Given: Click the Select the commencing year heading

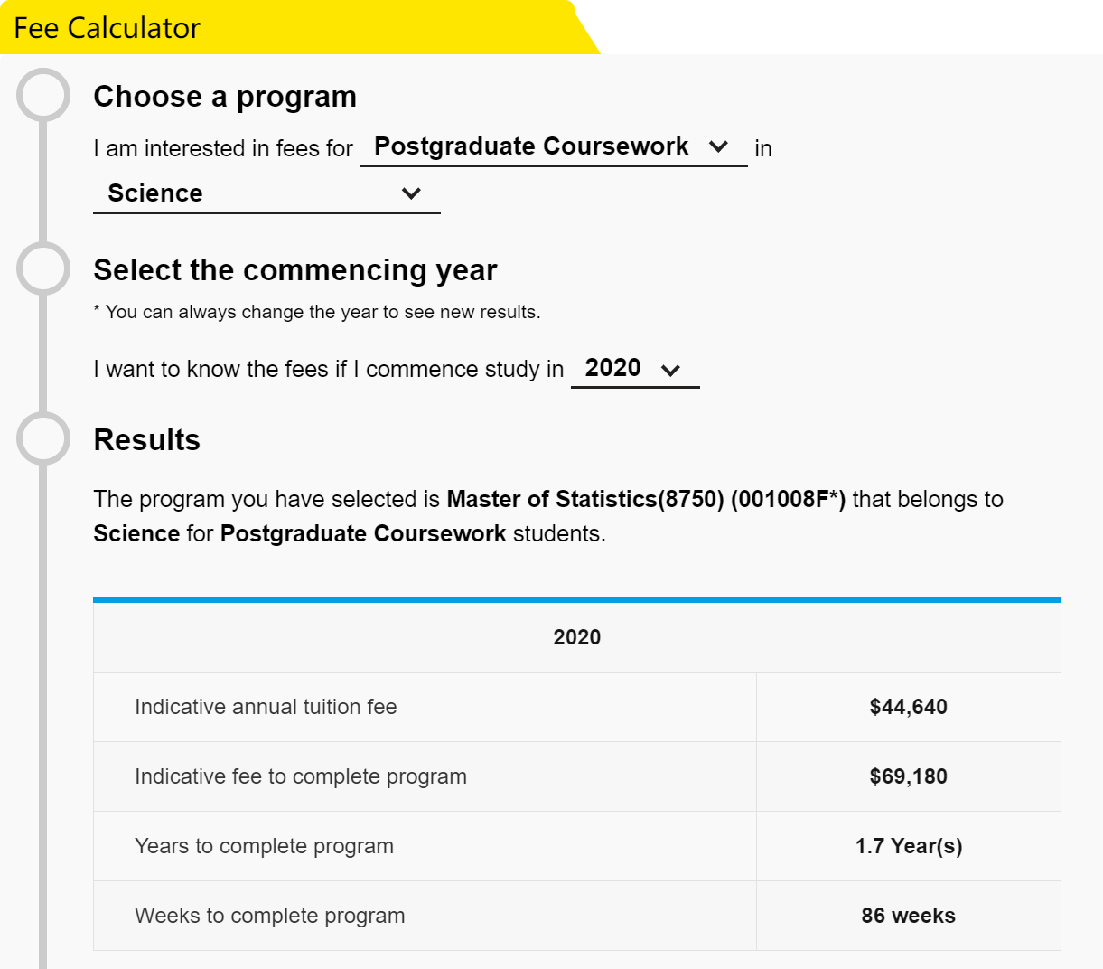Looking at the screenshot, I should pyautogui.click(x=295, y=270).
